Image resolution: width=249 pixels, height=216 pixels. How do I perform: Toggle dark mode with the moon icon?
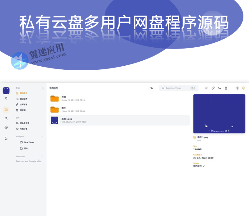[6, 139]
